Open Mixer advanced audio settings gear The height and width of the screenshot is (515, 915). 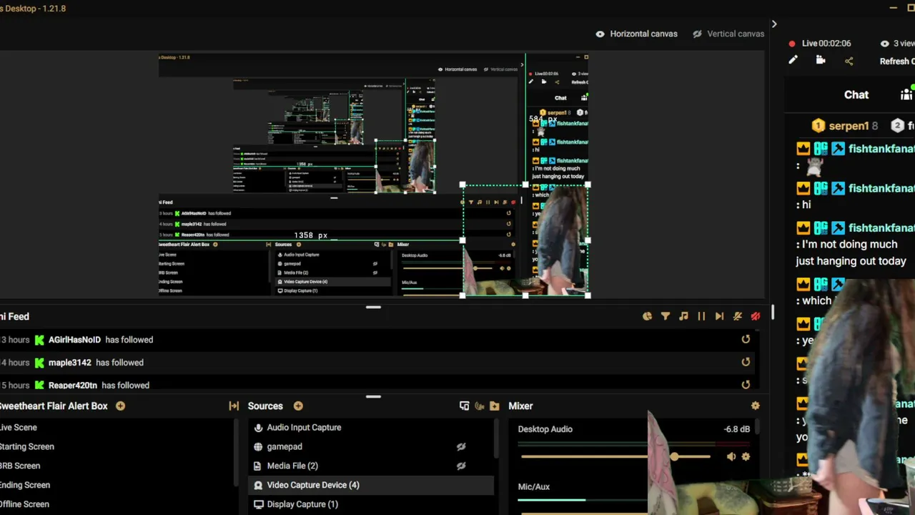click(756, 406)
